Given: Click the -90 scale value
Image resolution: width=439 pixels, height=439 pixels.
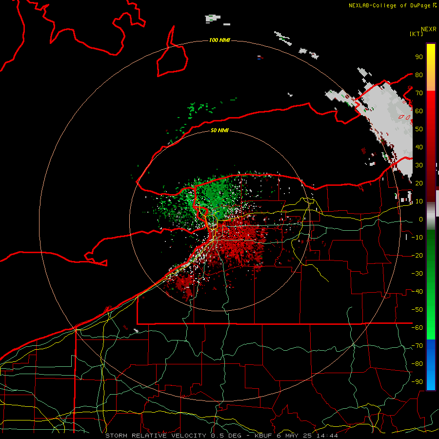Looking at the screenshot, I should coord(417,382).
